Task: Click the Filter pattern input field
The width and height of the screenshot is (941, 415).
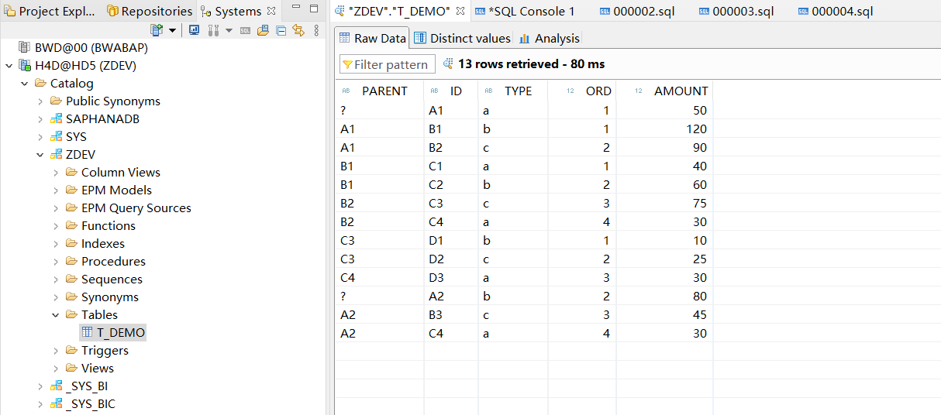Action: [388, 64]
